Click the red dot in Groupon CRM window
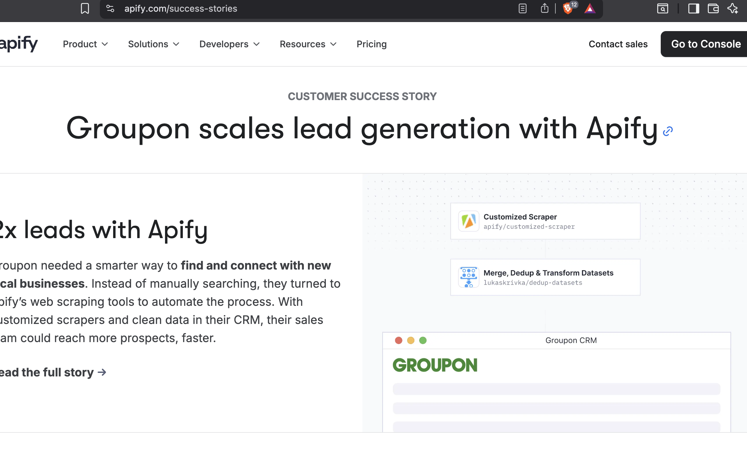 click(x=399, y=340)
